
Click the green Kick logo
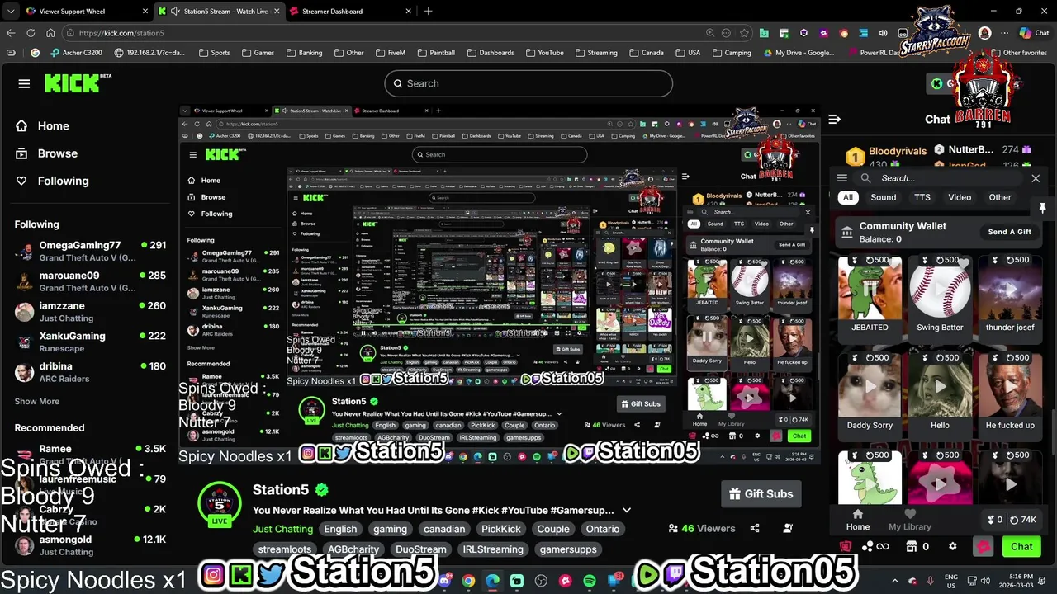[x=78, y=83]
